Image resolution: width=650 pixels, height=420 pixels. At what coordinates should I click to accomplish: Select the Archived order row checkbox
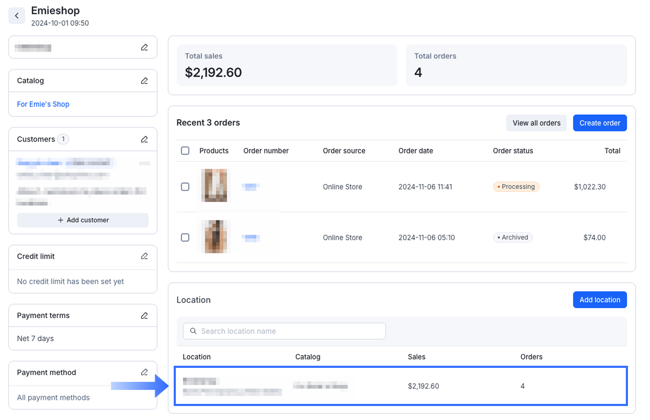tap(185, 238)
